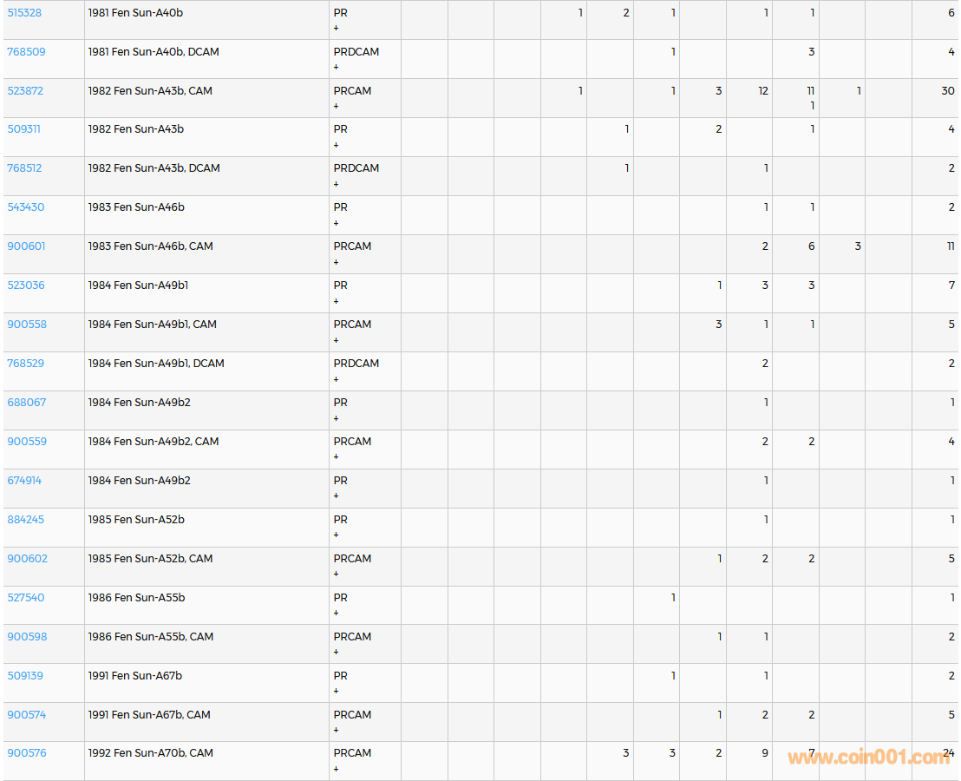The width and height of the screenshot is (961, 781).
Task: Click total count 30 in 1982 CAM row
Action: pos(947,91)
